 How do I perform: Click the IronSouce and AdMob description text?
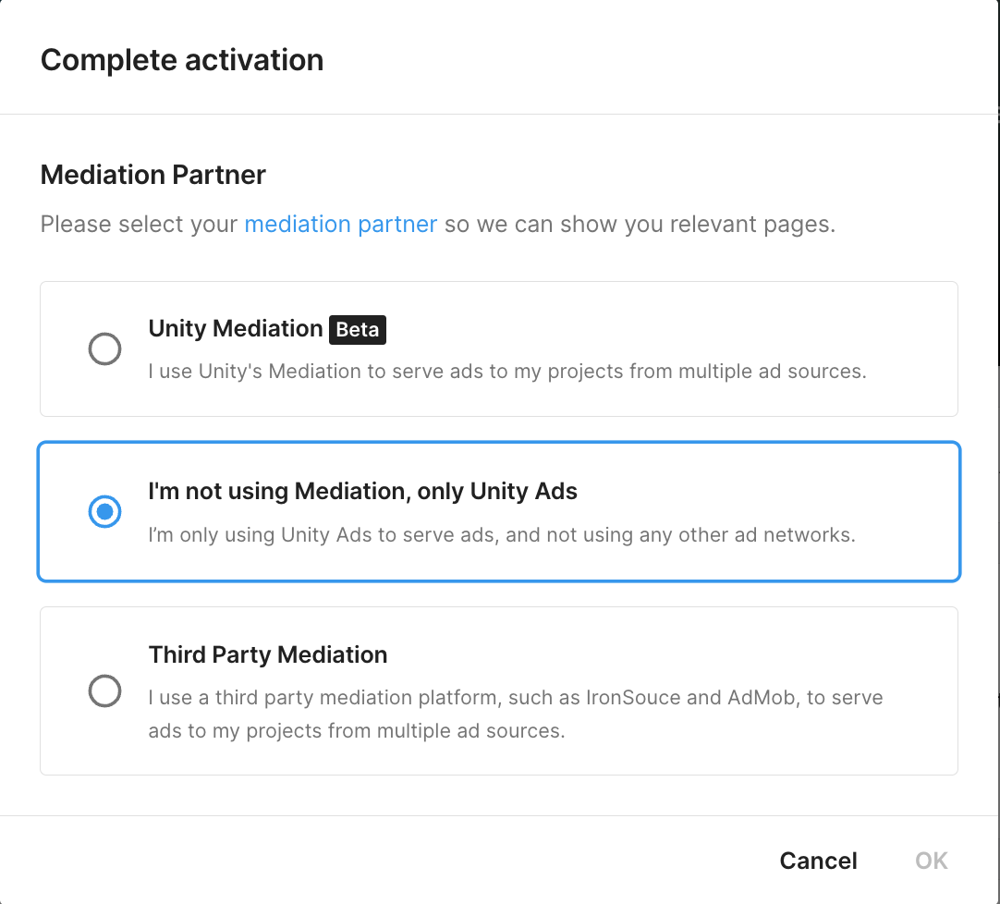pos(515,697)
